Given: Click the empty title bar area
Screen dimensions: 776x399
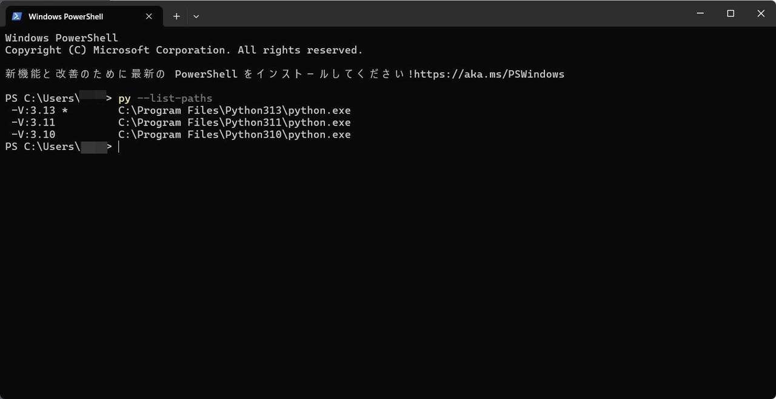Looking at the screenshot, I should click(443, 13).
